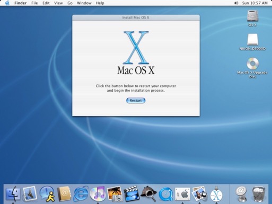
Task: Open Finder from the Dock
Action: coord(13,194)
